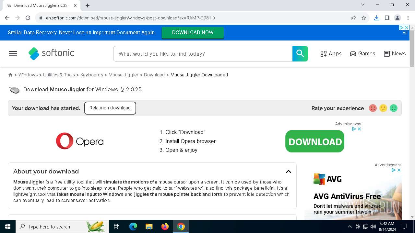Click the Mouse Jiggler app icon
The height and width of the screenshot is (233, 415).
point(14,90)
